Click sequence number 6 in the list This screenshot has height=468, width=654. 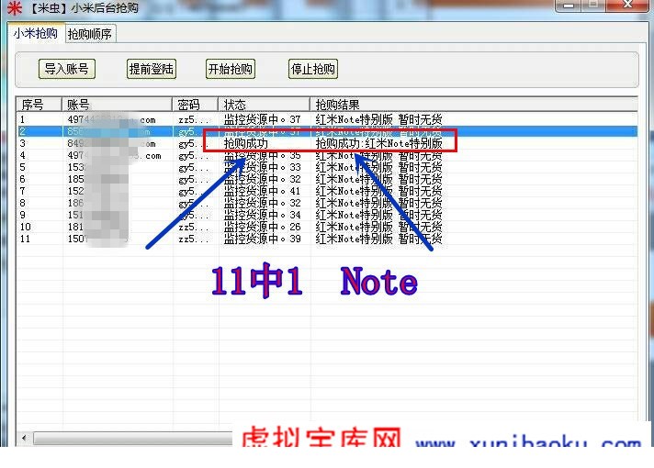point(23,179)
